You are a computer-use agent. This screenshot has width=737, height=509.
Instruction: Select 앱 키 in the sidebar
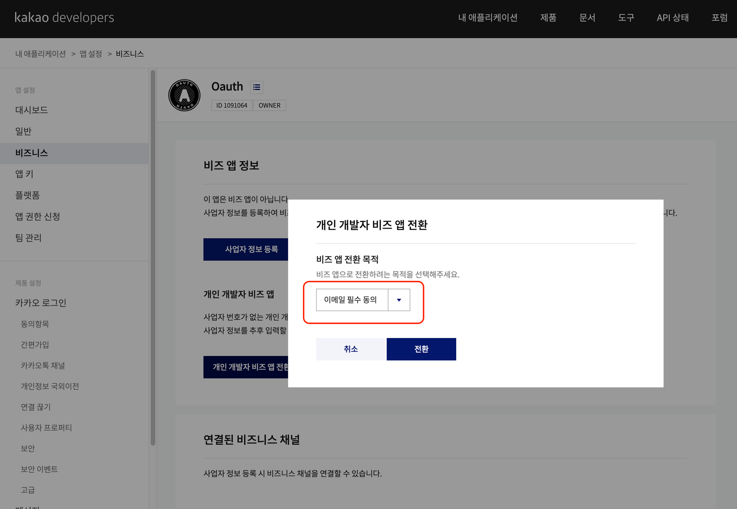pos(24,174)
